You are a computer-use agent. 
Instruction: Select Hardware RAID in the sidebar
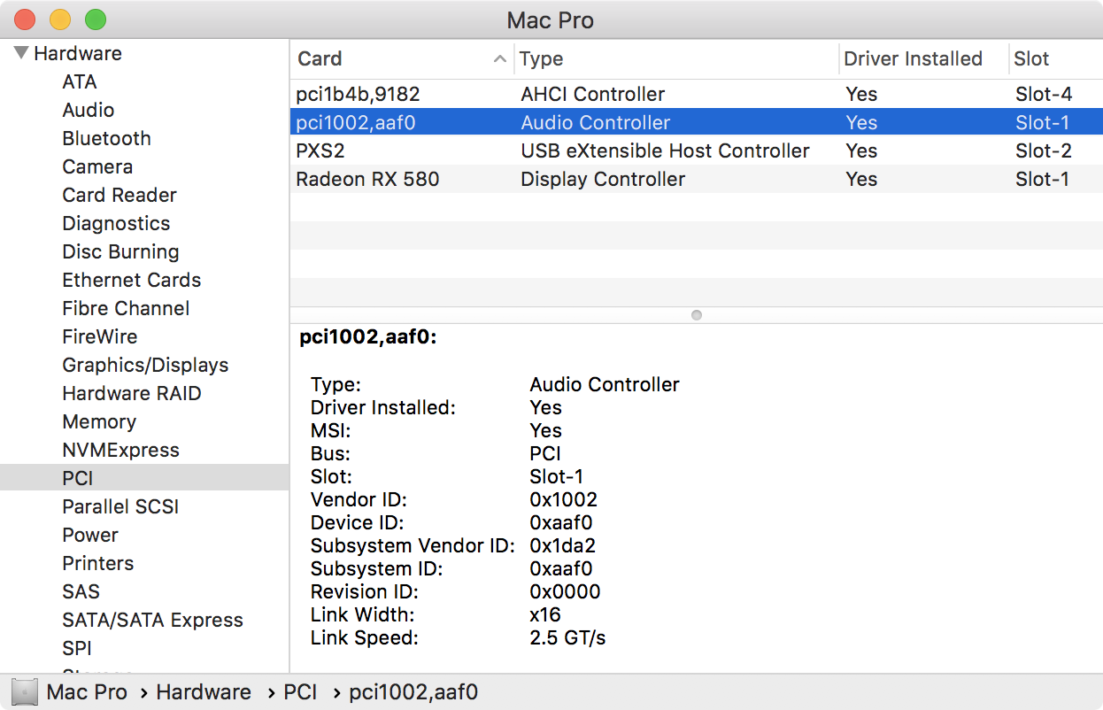tap(132, 393)
